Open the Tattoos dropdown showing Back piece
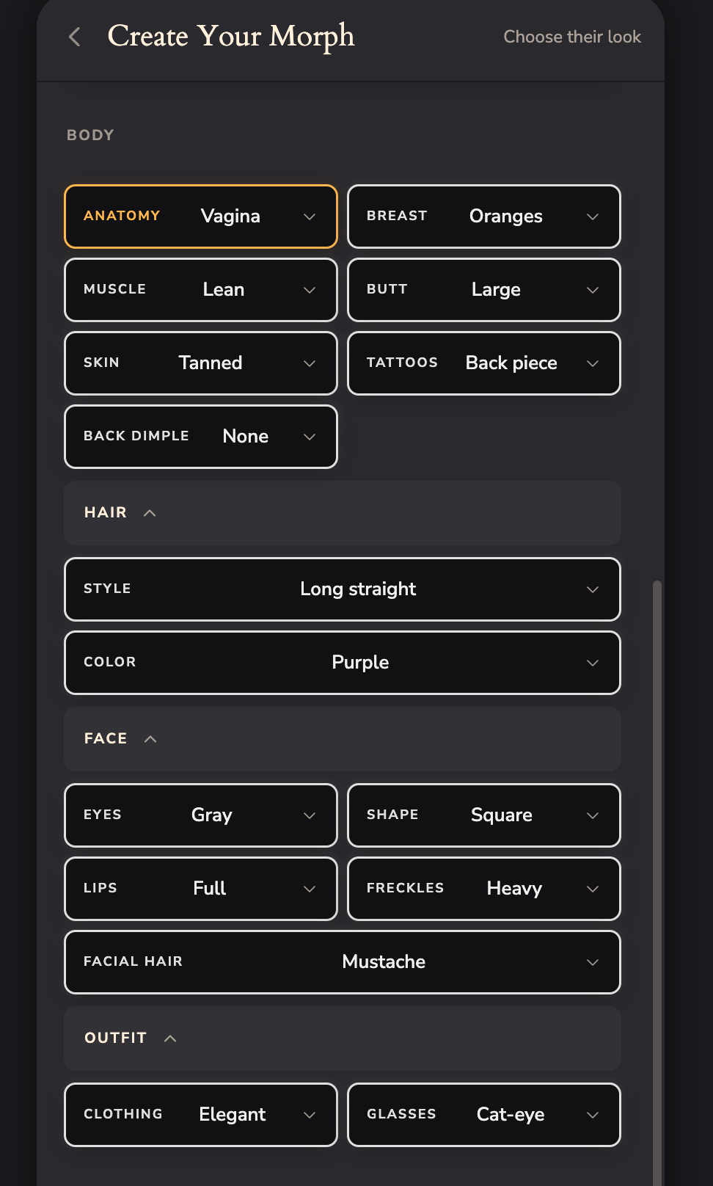The image size is (713, 1186). (x=484, y=363)
